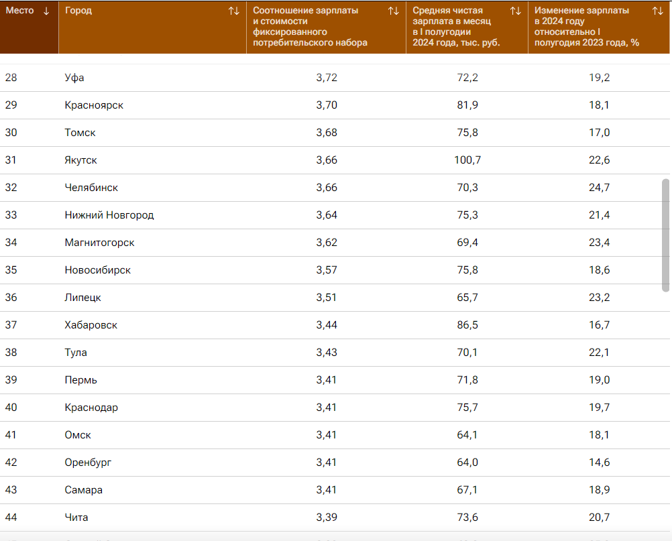672x541 pixels.
Task: Click change value 17,0 in Томск row
Action: (x=599, y=132)
